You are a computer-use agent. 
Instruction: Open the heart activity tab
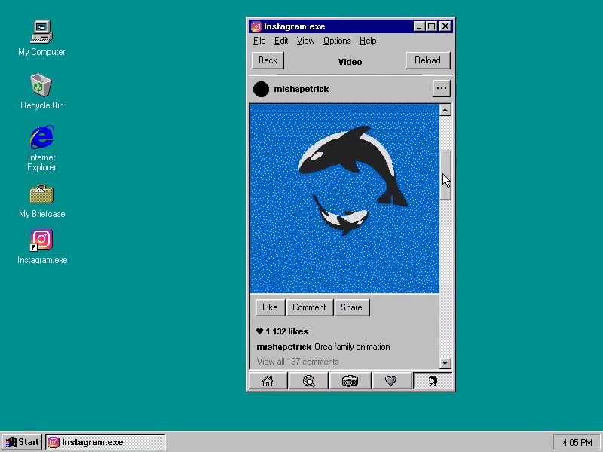click(390, 381)
